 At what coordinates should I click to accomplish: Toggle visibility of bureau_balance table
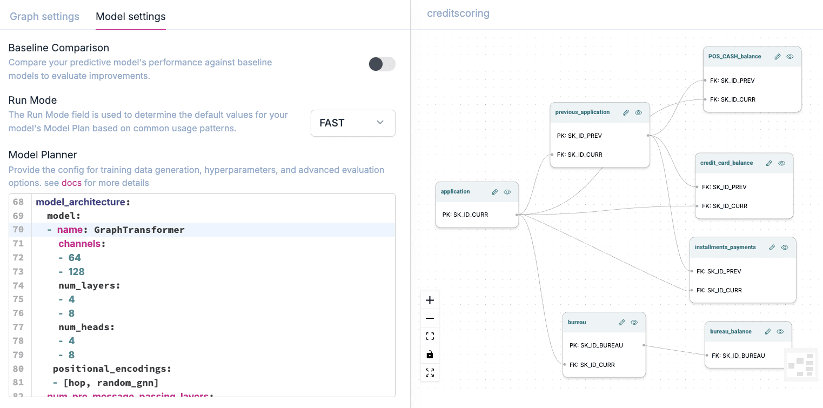tap(780, 331)
